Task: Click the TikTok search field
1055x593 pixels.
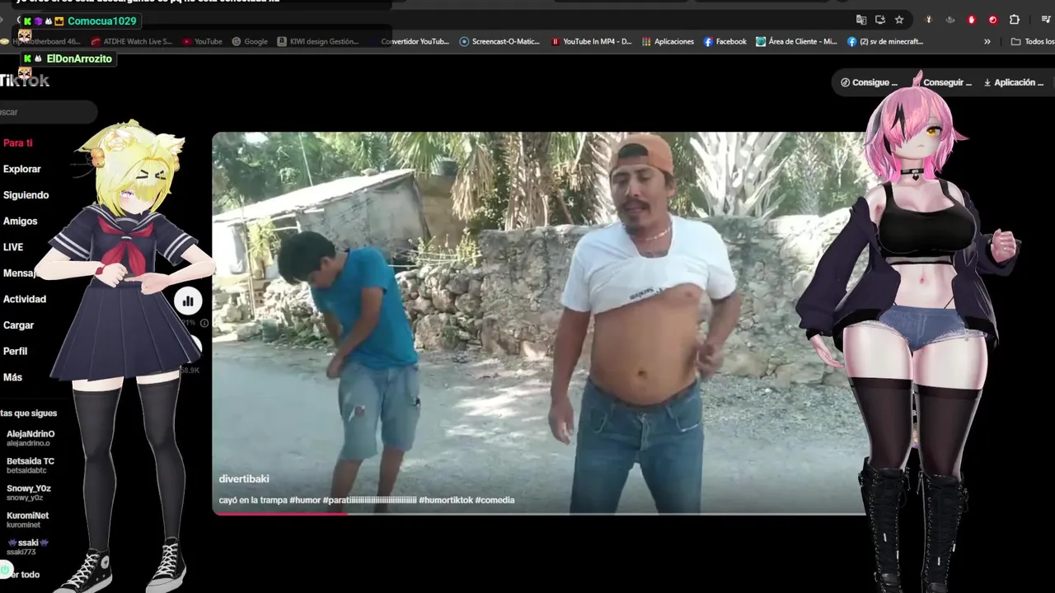Action: coord(47,112)
